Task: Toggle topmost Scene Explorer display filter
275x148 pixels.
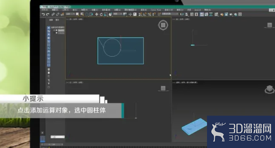Action: point(49,28)
